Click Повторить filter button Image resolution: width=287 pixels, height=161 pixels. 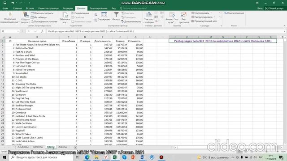point(128,17)
